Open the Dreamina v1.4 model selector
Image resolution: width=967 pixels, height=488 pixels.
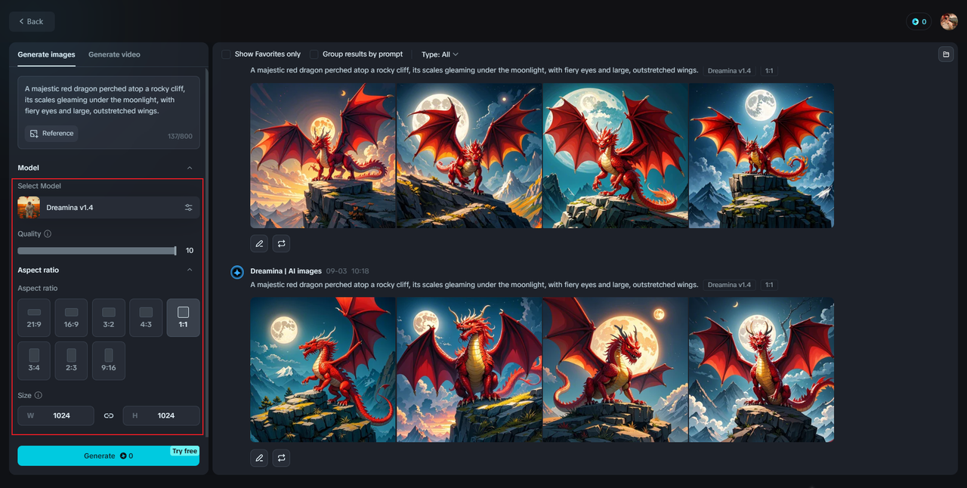pyautogui.click(x=109, y=208)
